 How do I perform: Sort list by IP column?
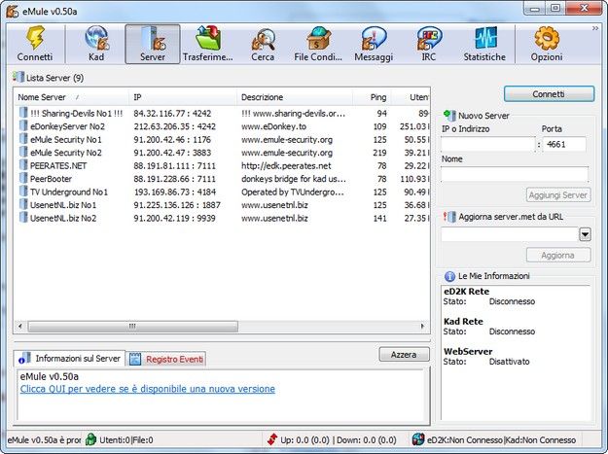[x=183, y=97]
